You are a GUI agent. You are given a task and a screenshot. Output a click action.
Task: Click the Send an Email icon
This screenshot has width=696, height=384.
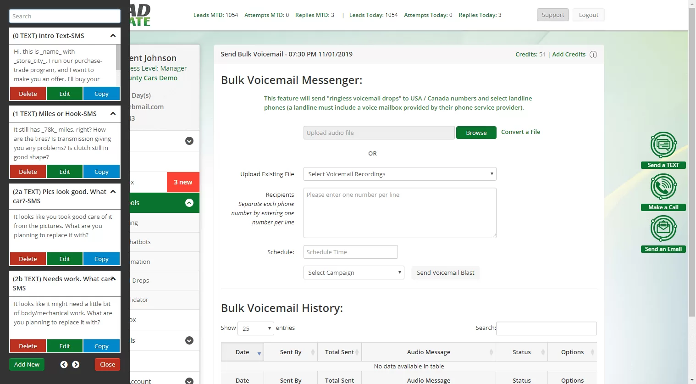click(663, 228)
